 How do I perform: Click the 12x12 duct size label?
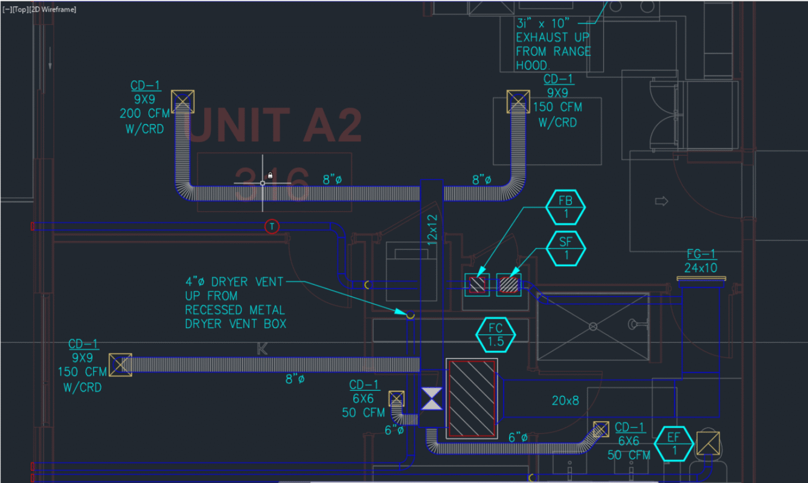[x=431, y=228]
